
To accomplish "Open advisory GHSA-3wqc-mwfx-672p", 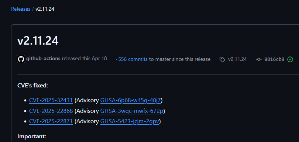I will pos(132,111).
